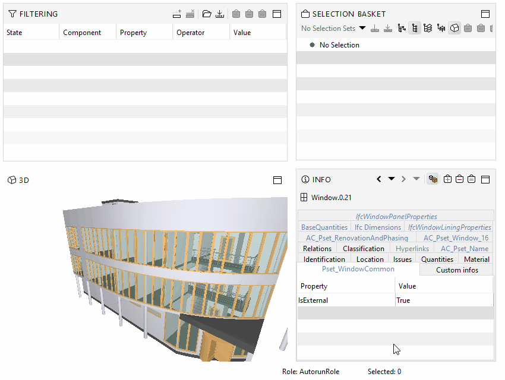Open the No Selection Sets dropdown
This screenshot has height=380, width=505.
click(x=362, y=28)
